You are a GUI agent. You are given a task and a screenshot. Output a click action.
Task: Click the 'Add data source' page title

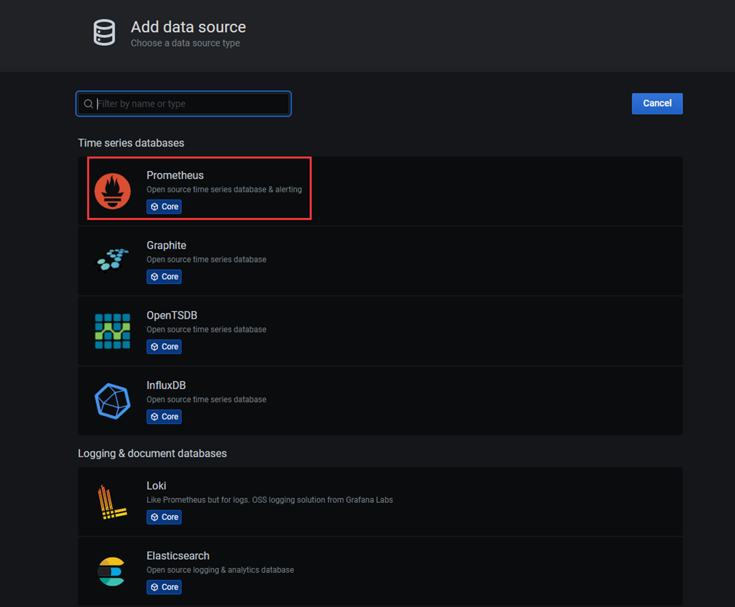click(x=188, y=27)
